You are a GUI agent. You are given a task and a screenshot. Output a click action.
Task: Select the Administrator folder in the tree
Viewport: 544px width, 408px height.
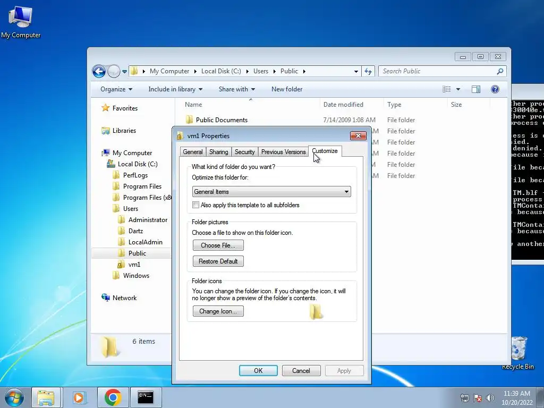tap(142, 219)
